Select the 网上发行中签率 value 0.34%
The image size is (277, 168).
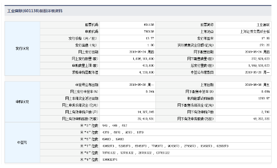pos(150,92)
